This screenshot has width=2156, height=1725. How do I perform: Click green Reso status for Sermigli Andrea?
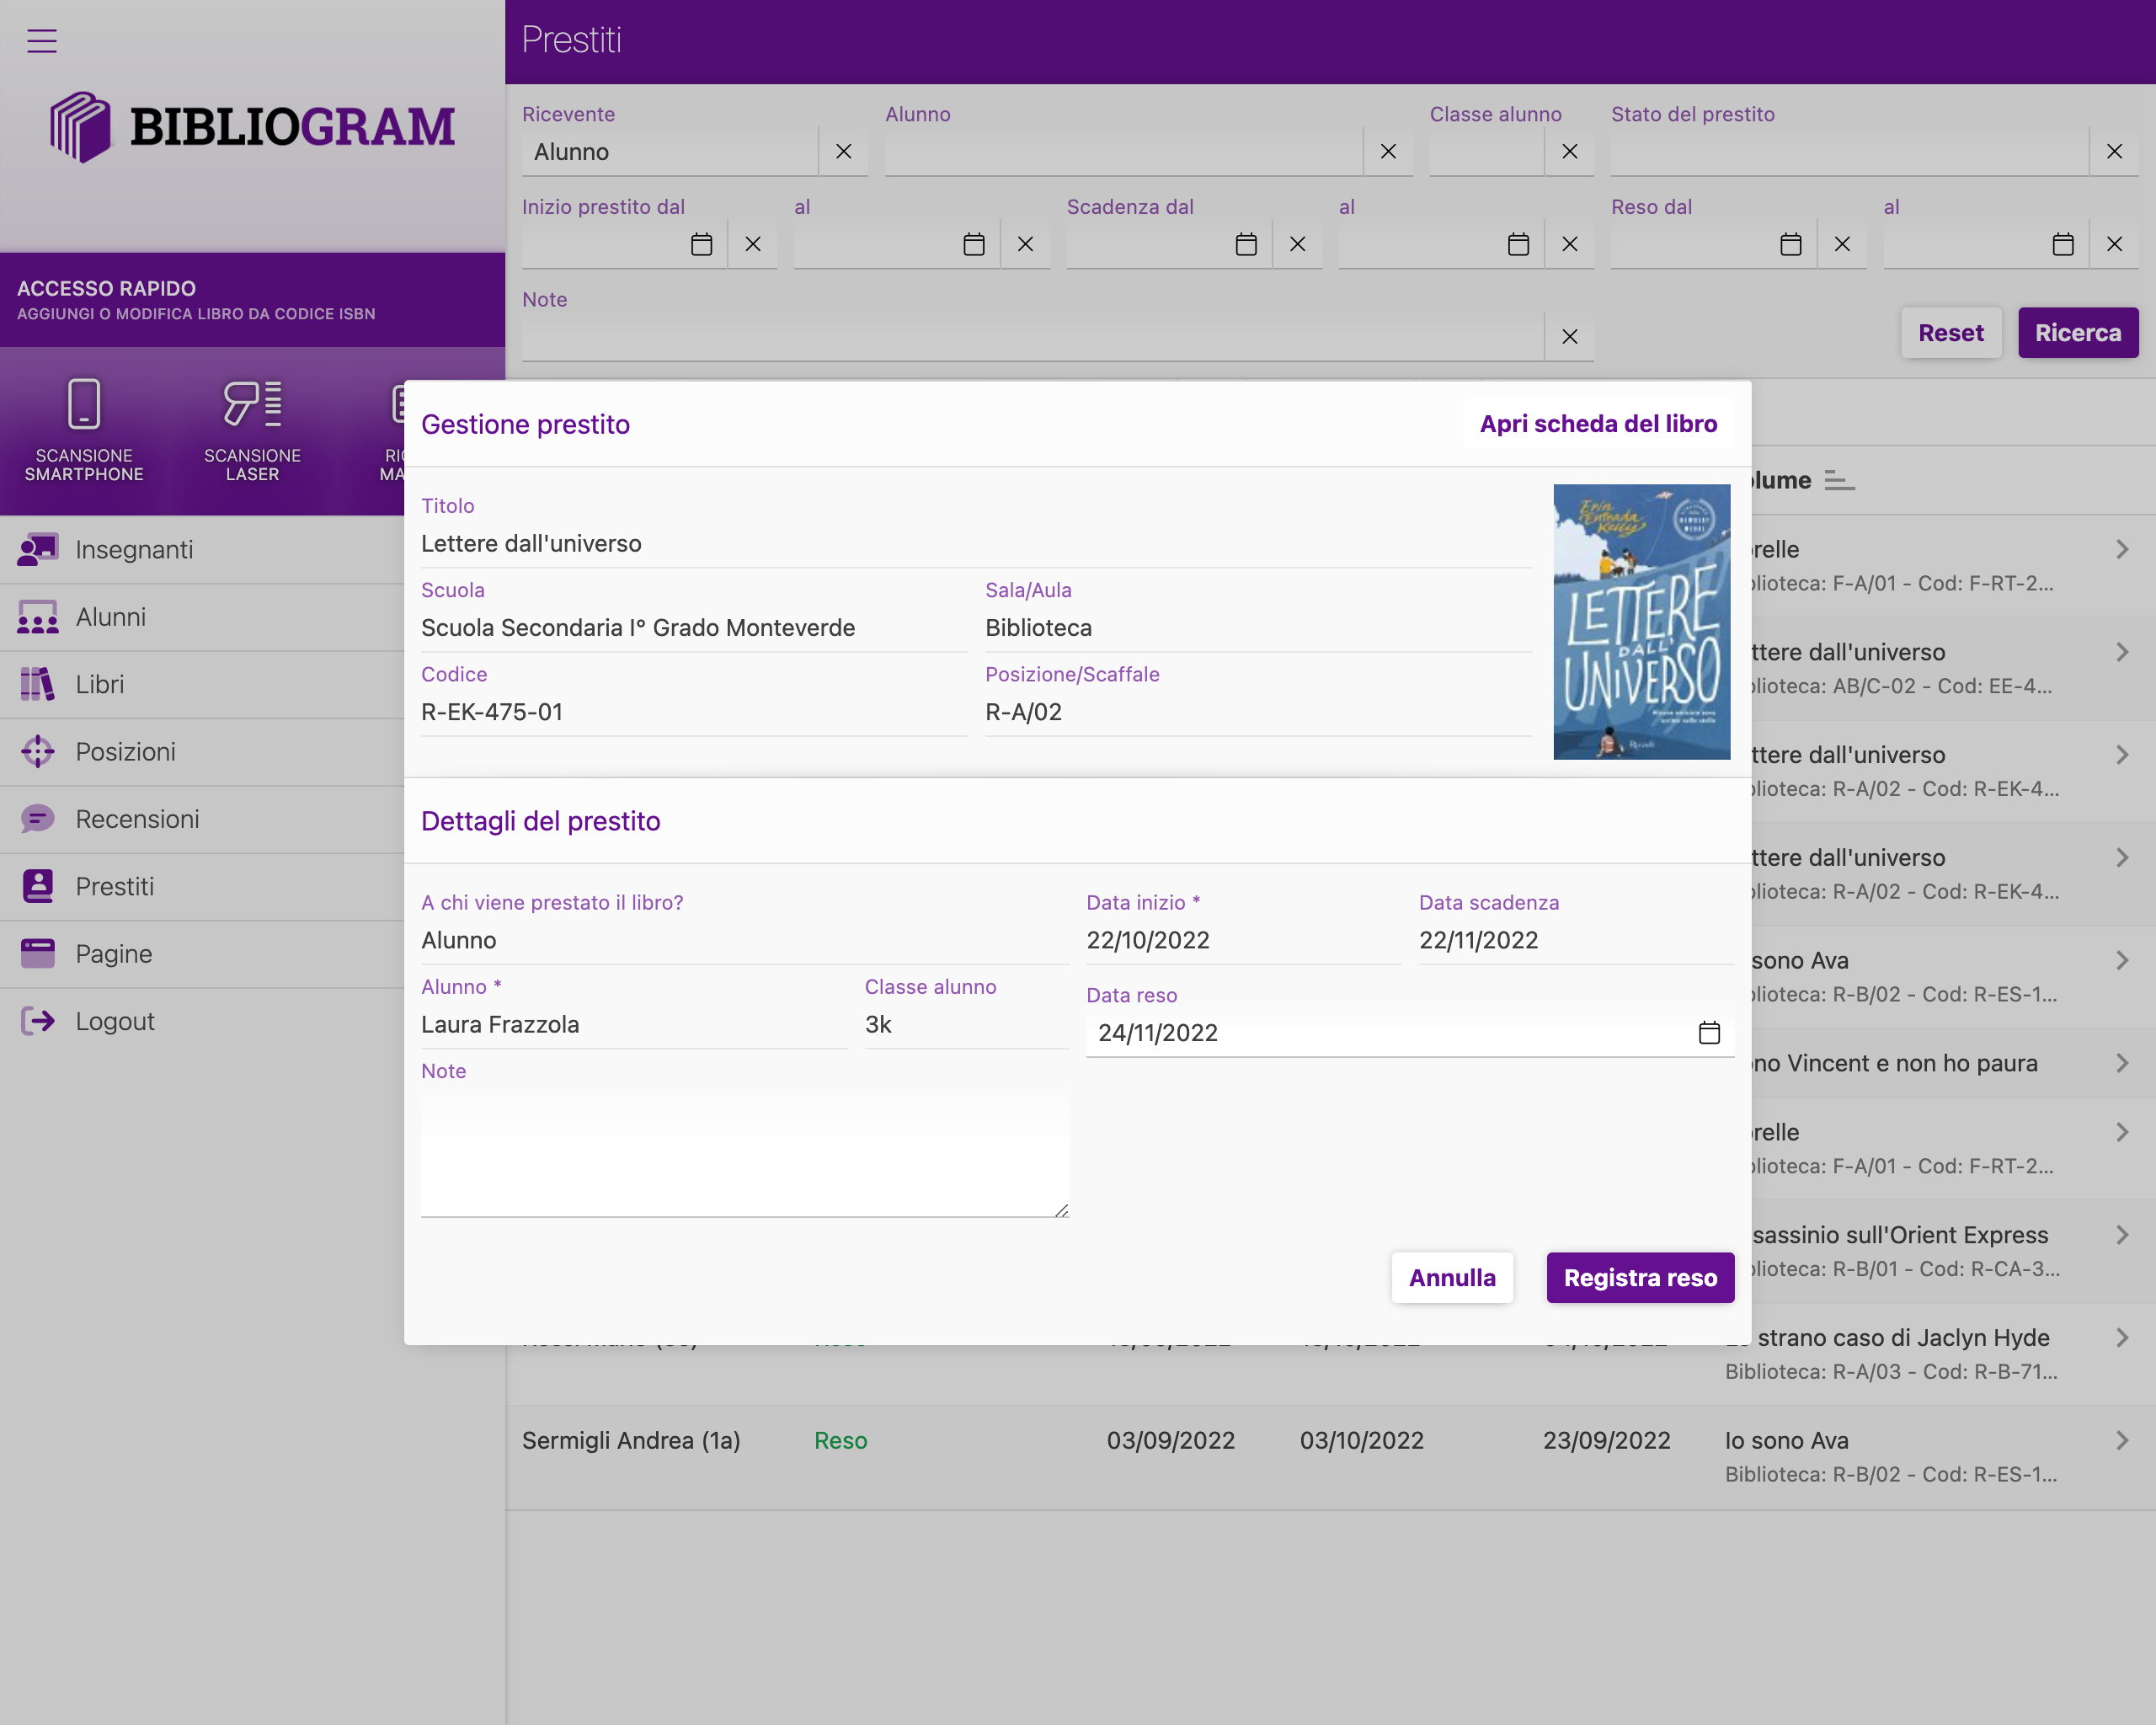[x=840, y=1441]
